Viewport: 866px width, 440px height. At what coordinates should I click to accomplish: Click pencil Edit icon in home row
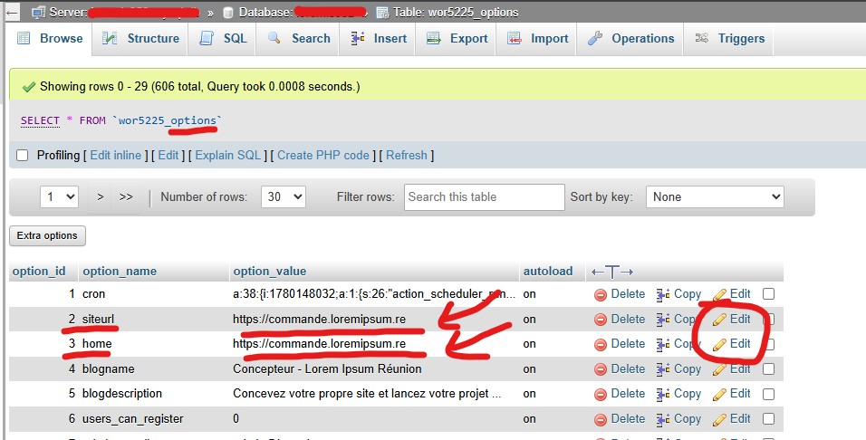(719, 345)
